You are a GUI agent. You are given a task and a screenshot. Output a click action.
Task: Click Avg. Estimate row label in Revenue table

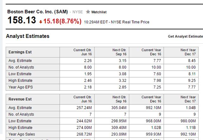coord(20,108)
